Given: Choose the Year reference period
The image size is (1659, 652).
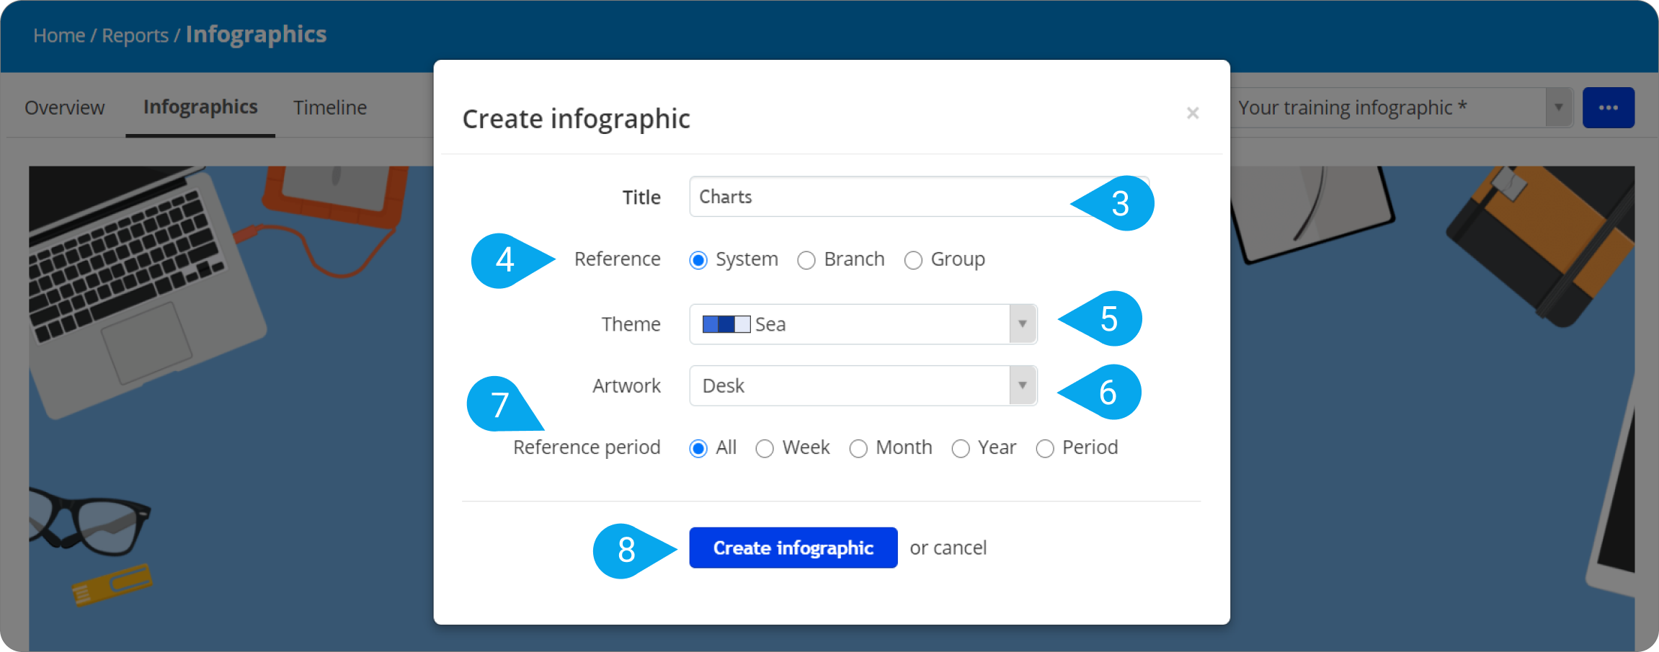Looking at the screenshot, I should click(961, 449).
